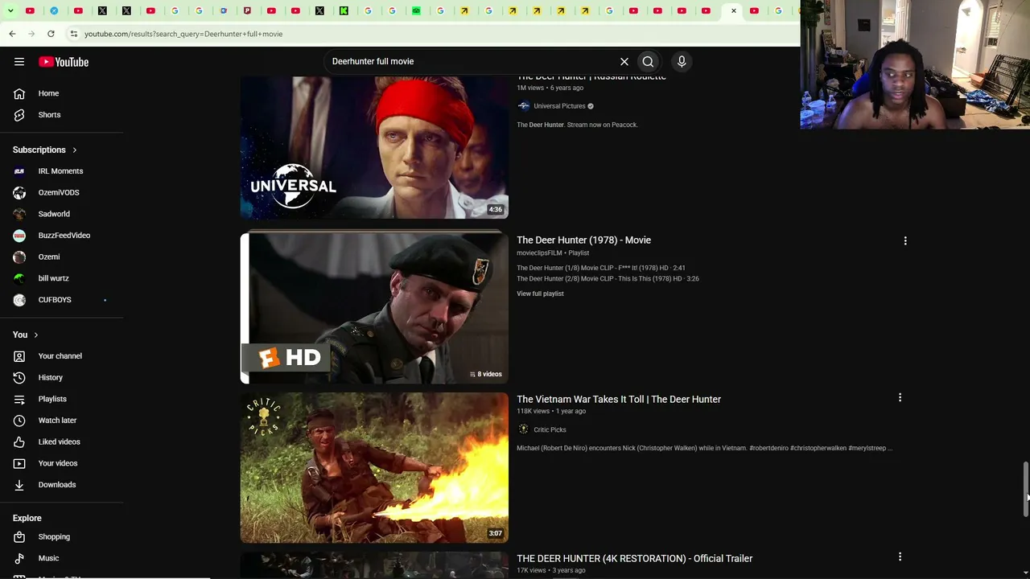Open Your channel
Screen dimensions: 1030x579
pyautogui.click(x=62, y=356)
